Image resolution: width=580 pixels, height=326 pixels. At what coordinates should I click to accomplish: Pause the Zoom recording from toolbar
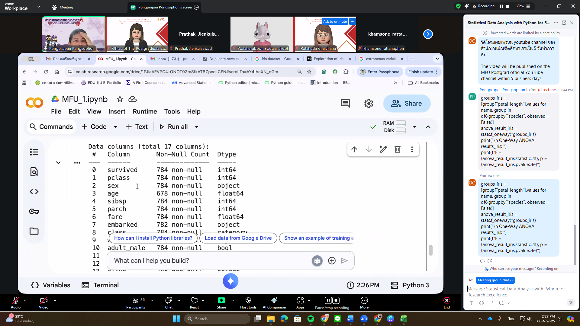pos(328,300)
